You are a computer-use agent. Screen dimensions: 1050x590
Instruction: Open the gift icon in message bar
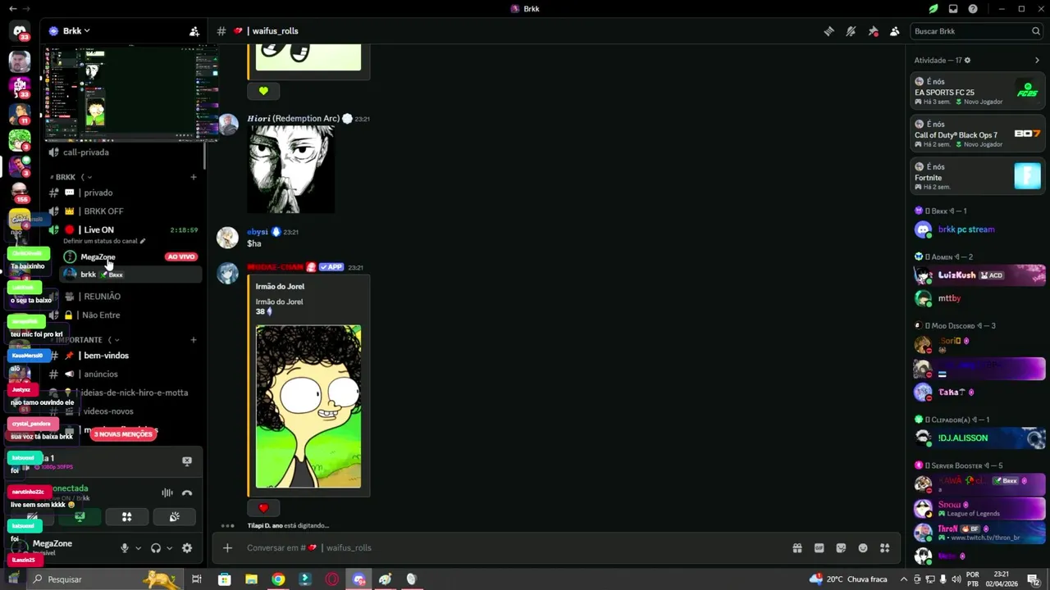coord(797,548)
